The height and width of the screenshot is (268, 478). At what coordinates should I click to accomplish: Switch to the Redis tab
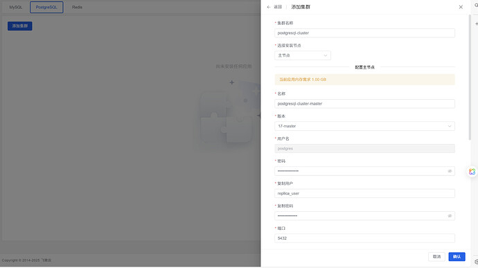point(77,8)
